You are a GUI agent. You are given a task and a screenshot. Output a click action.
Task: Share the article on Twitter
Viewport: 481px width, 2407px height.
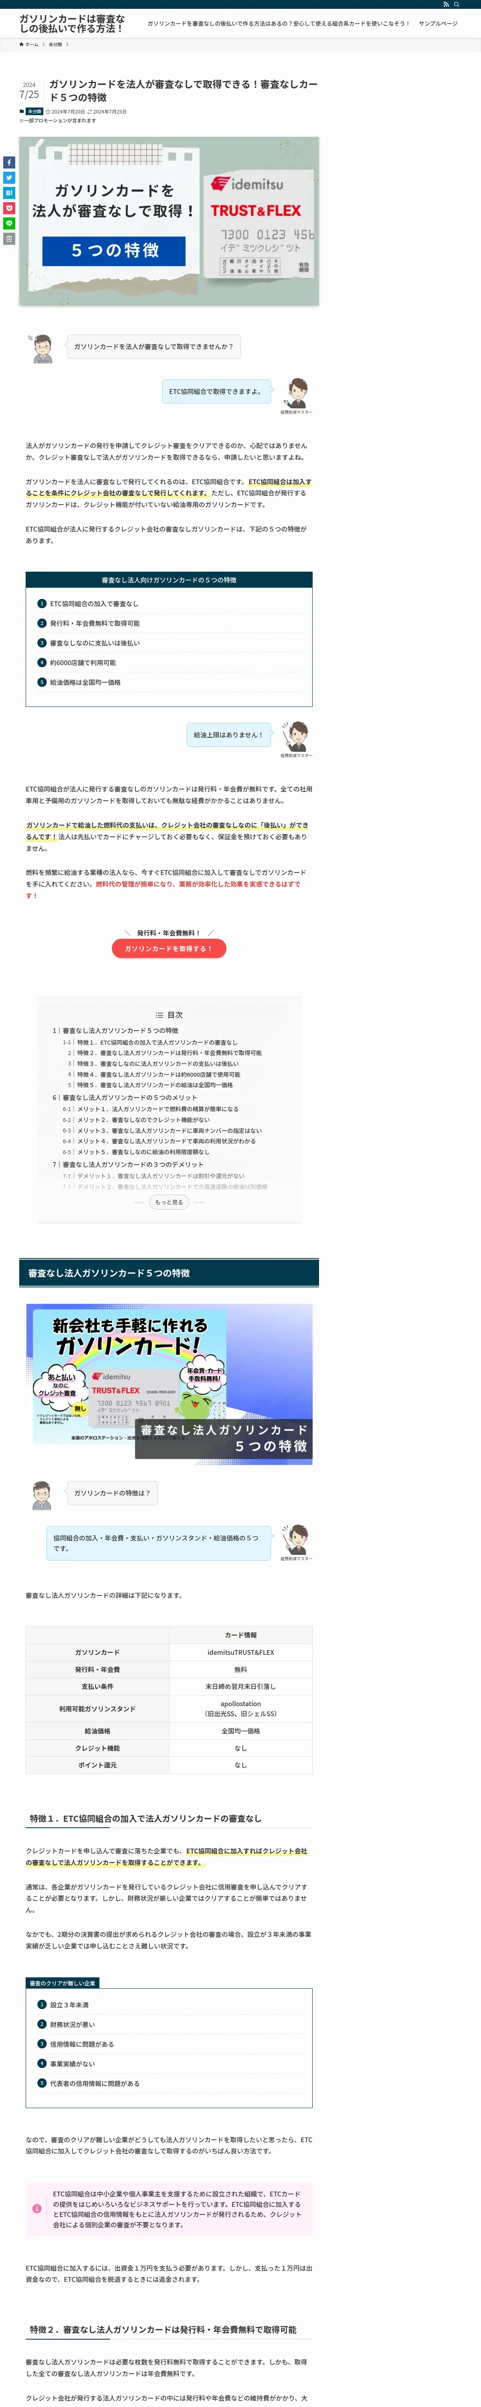pos(8,178)
